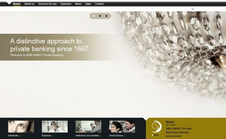Image resolution: width=226 pixels, height=139 pixels.
Task: Open News in the top navigation
Action: [x=78, y=4]
